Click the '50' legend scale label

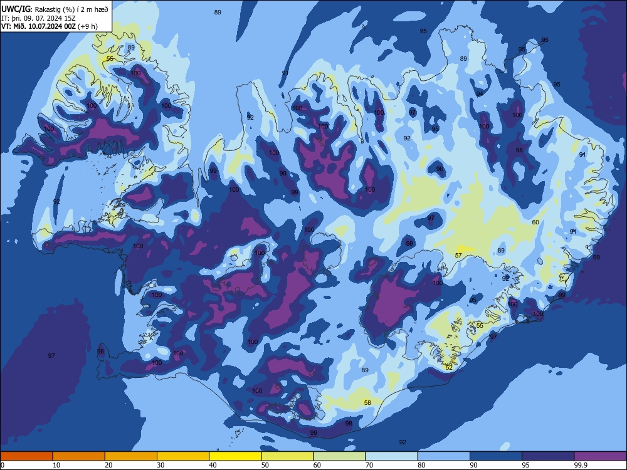265,465
